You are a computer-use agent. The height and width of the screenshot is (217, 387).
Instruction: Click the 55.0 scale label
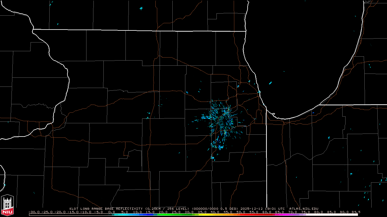[254, 212]
